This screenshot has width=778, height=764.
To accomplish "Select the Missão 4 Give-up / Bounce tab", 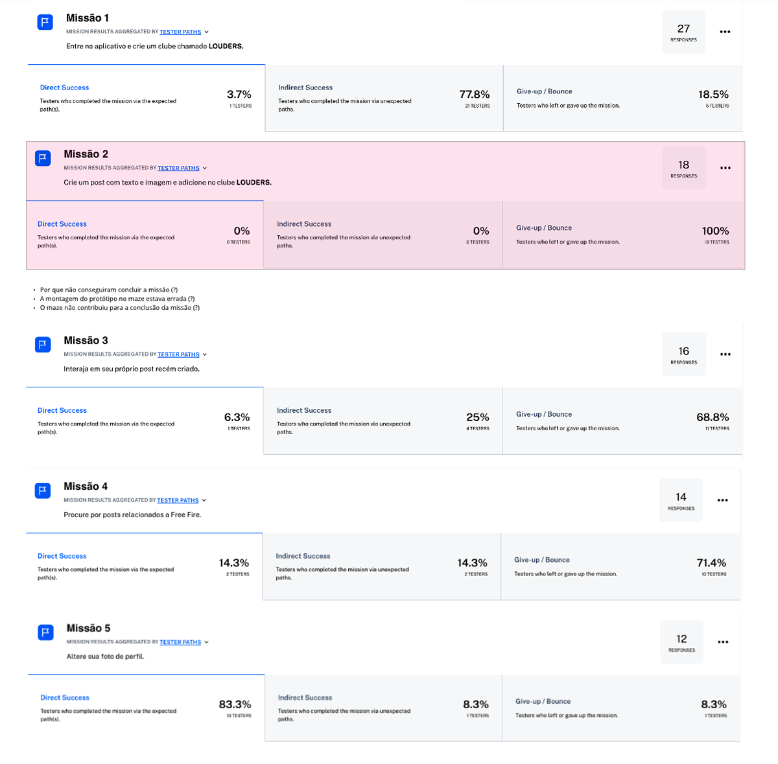I will click(x=620, y=566).
